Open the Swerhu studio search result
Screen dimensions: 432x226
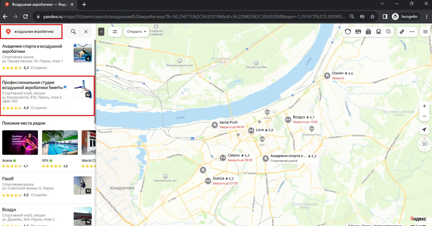(x=47, y=96)
